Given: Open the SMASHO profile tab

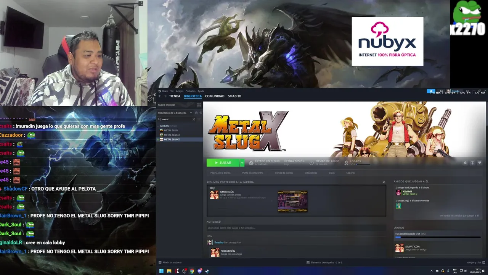Looking at the screenshot, I should coord(234,96).
